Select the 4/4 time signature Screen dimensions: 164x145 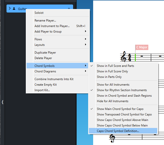pos(129,58)
